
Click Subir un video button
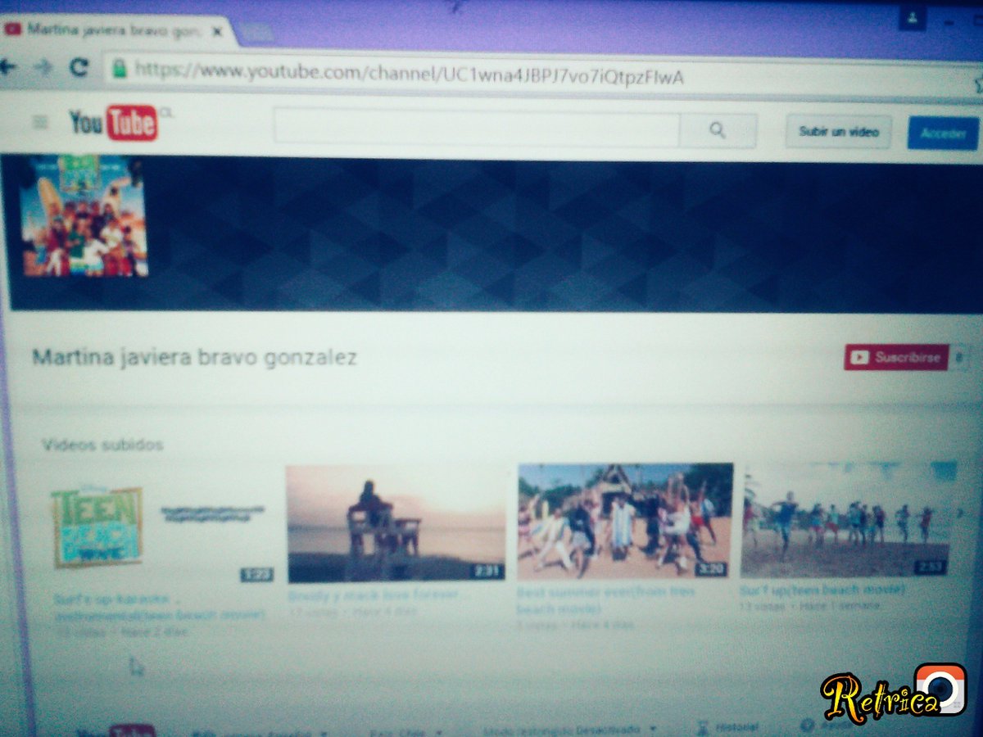tap(839, 132)
